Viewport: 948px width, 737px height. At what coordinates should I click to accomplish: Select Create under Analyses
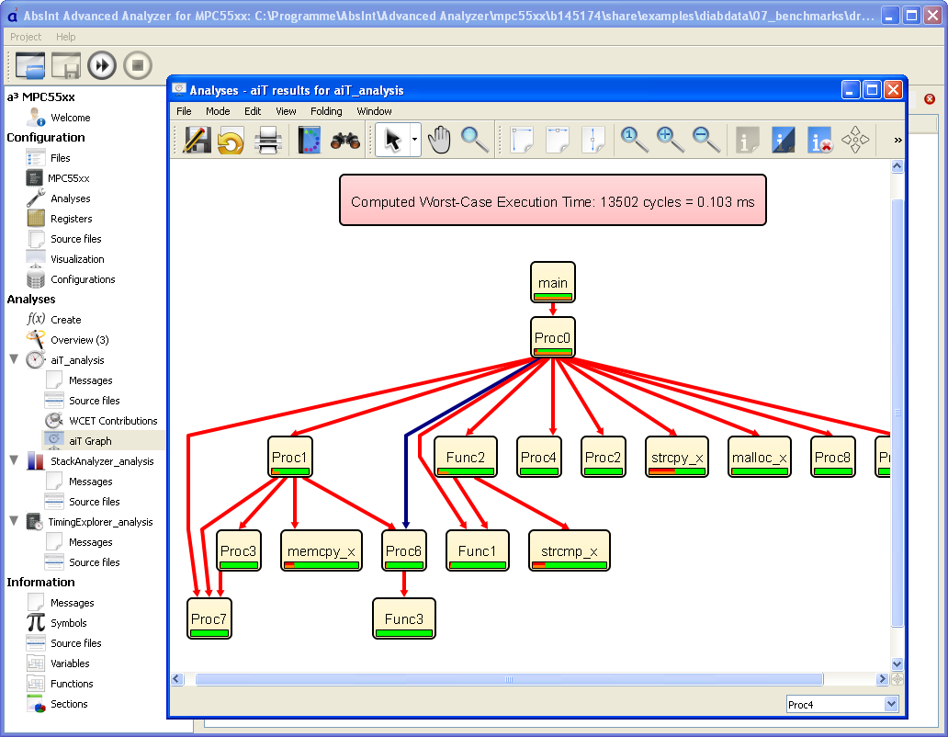(66, 320)
